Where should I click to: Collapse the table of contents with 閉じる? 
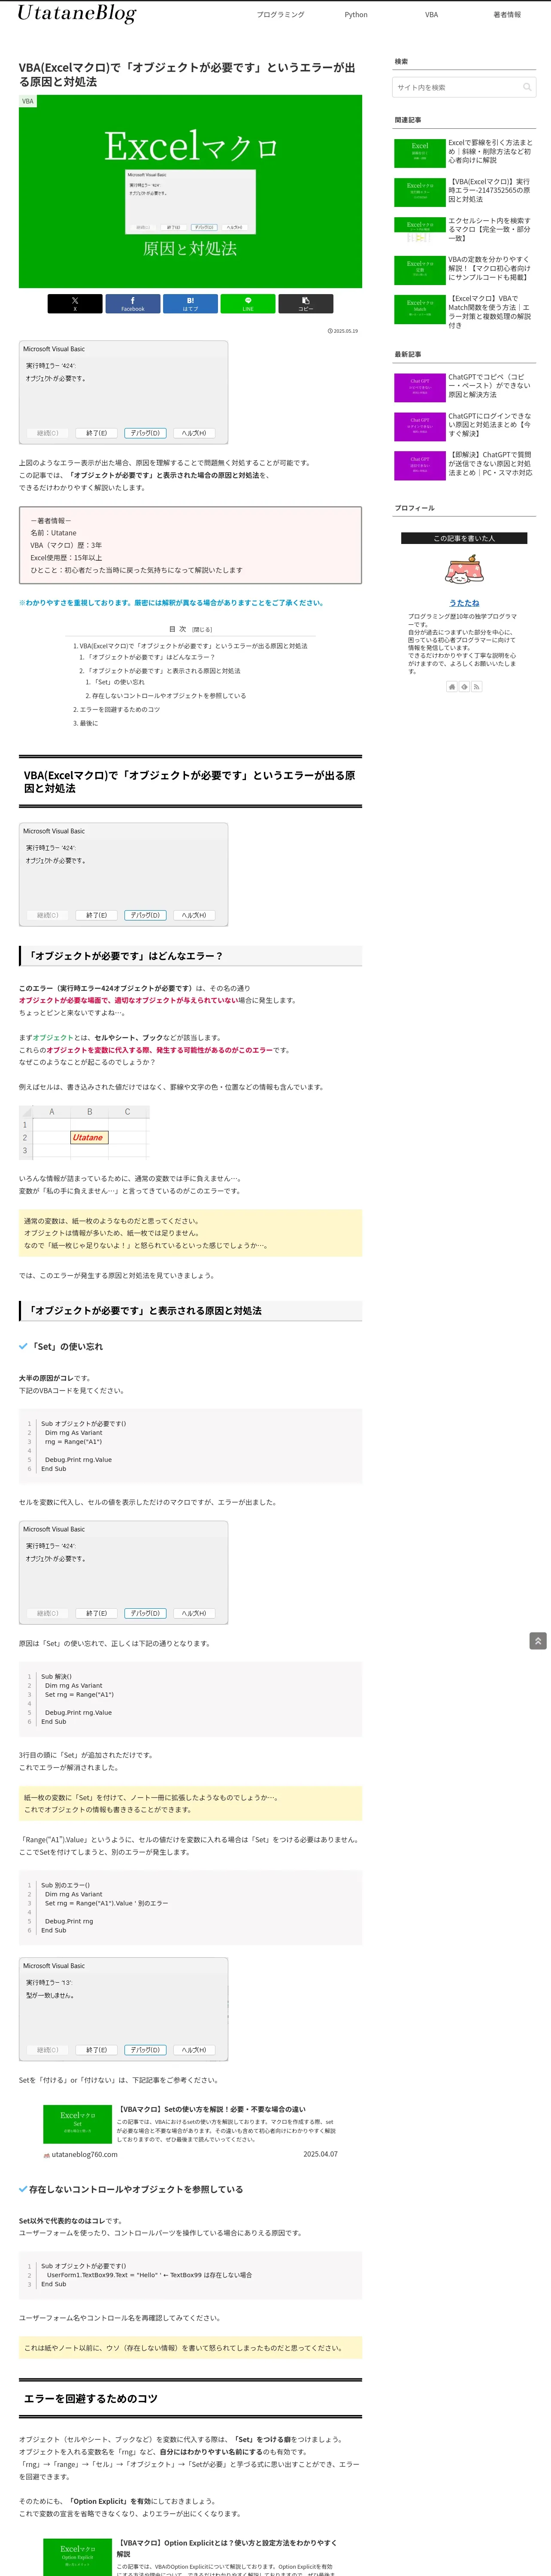(x=202, y=630)
